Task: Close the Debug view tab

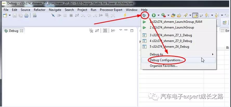Action: point(22,31)
